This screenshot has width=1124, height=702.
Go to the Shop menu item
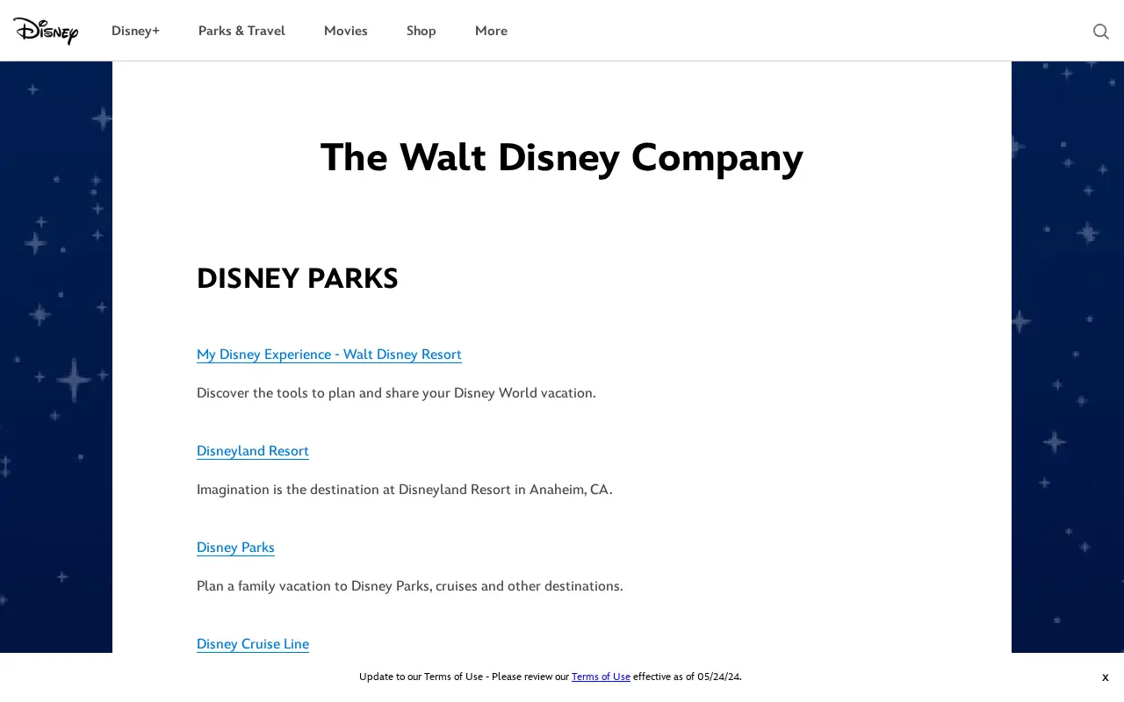(421, 31)
